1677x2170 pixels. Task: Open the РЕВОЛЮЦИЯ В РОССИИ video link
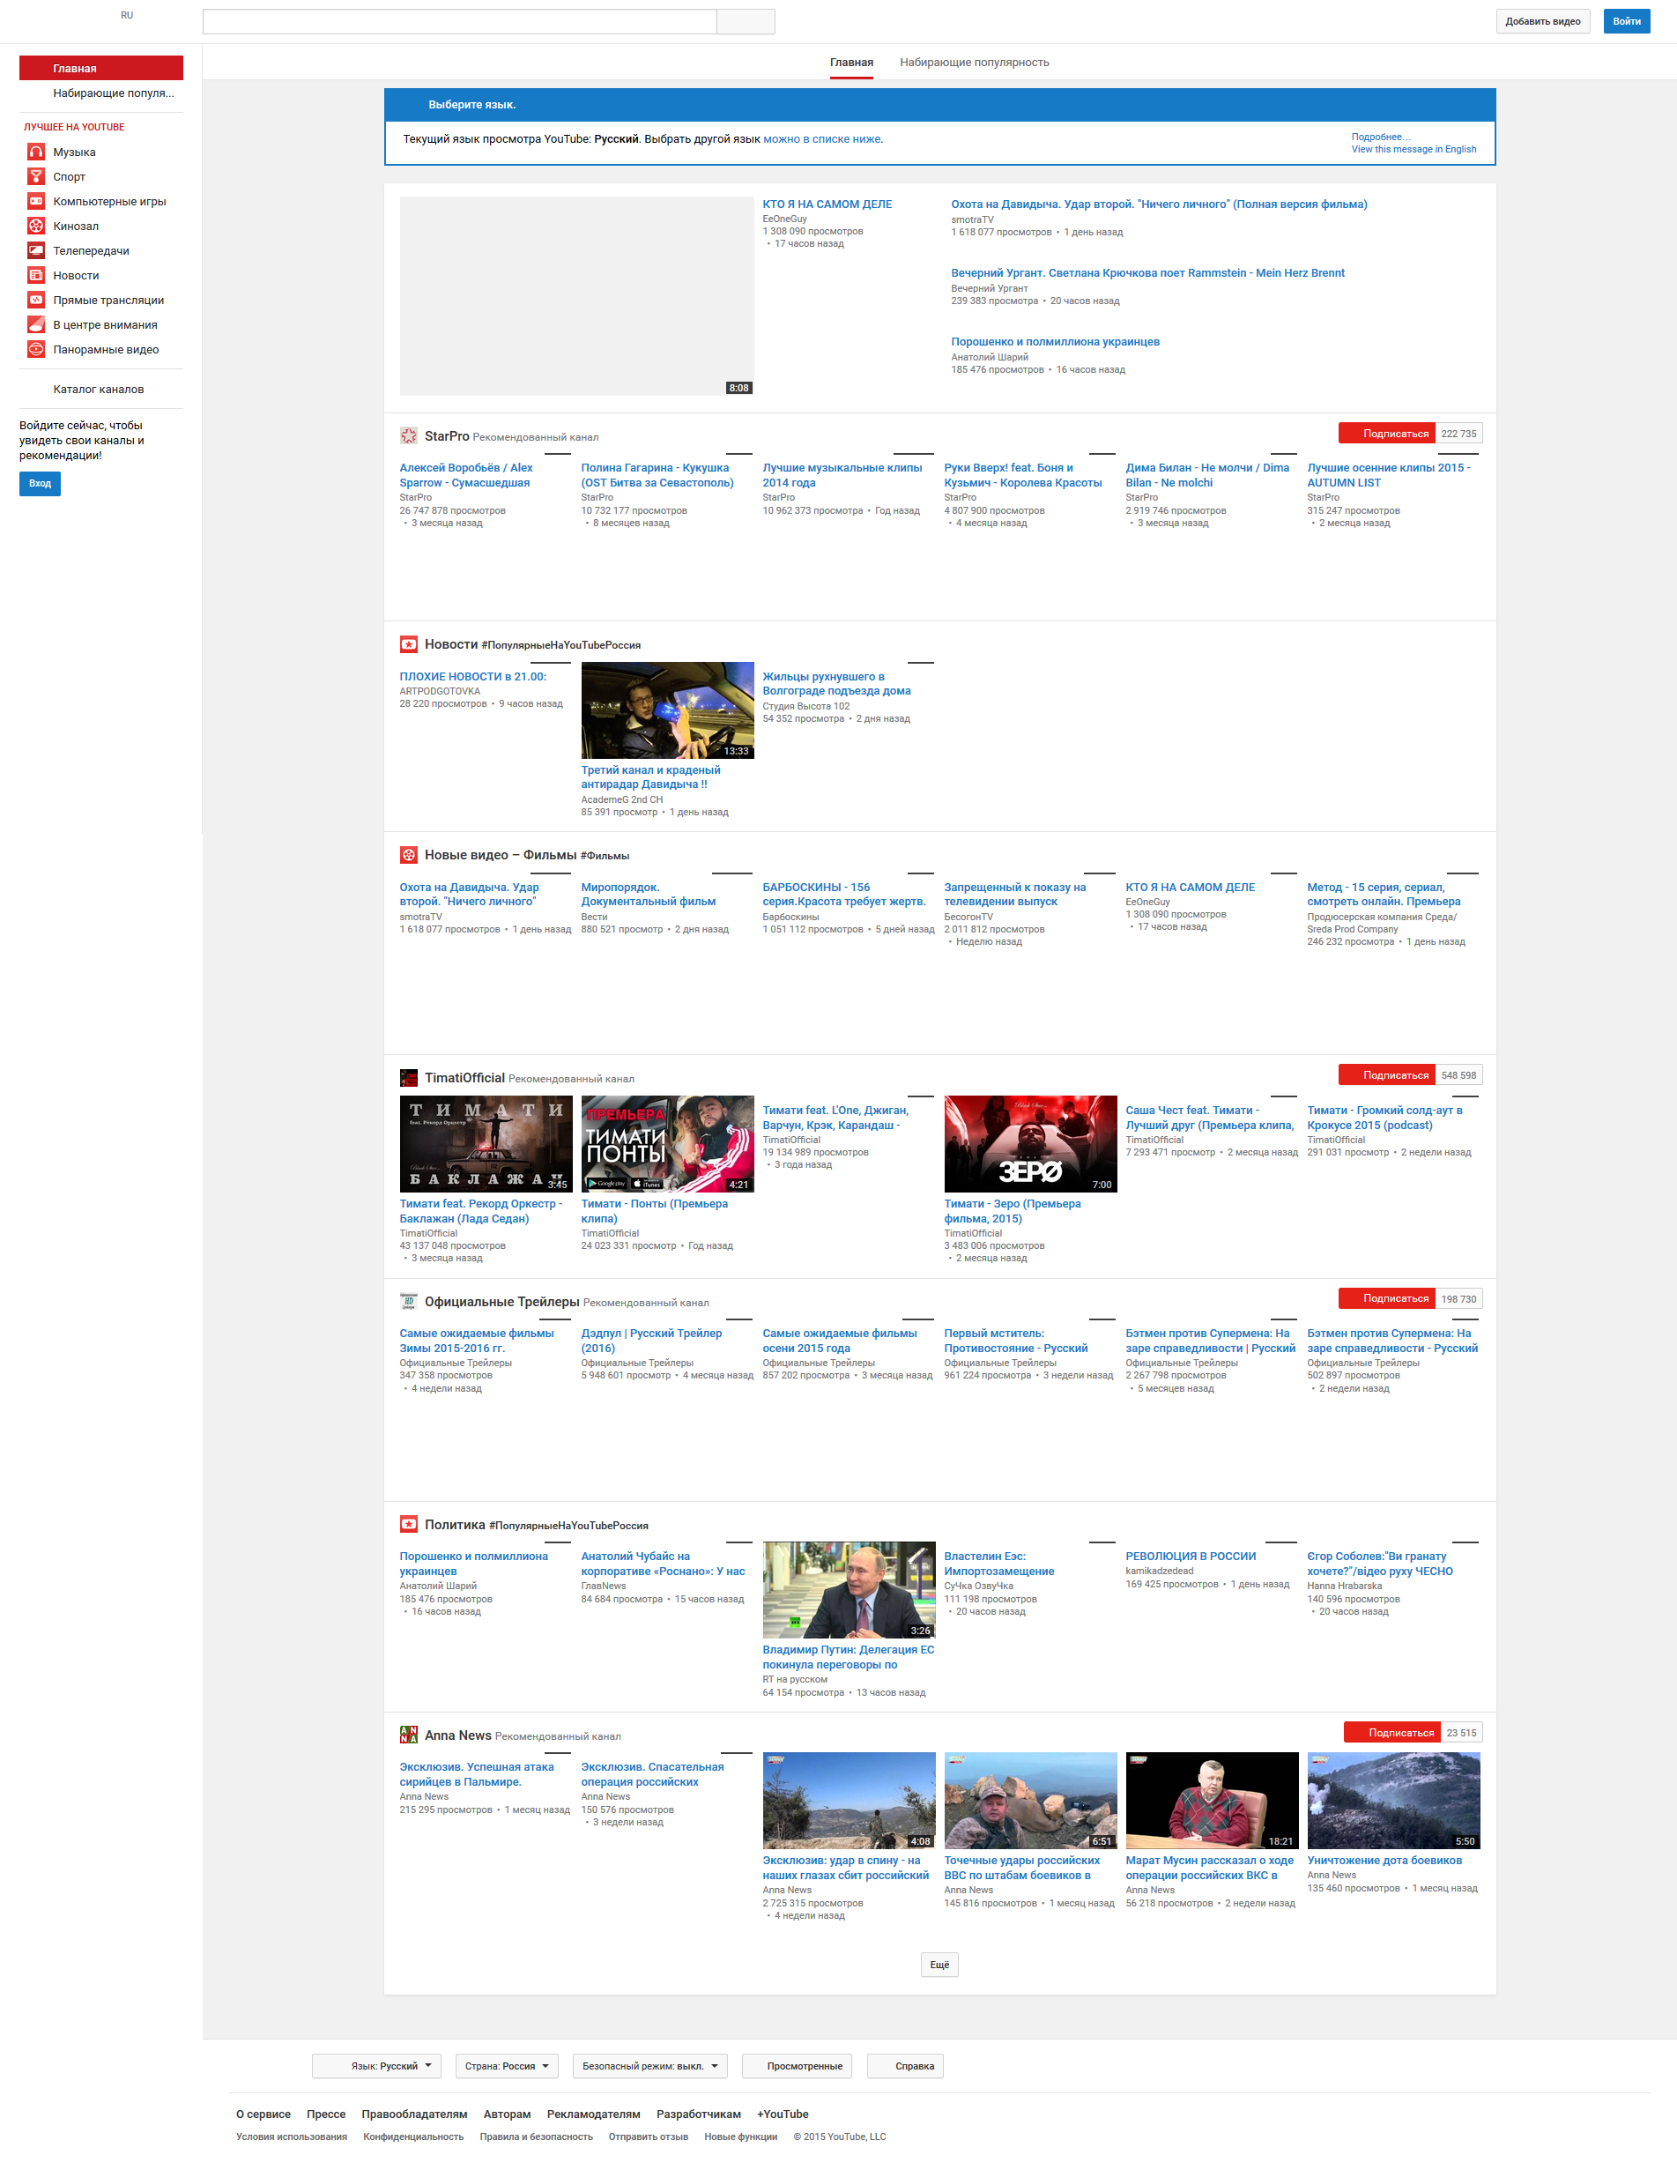1191,1556
